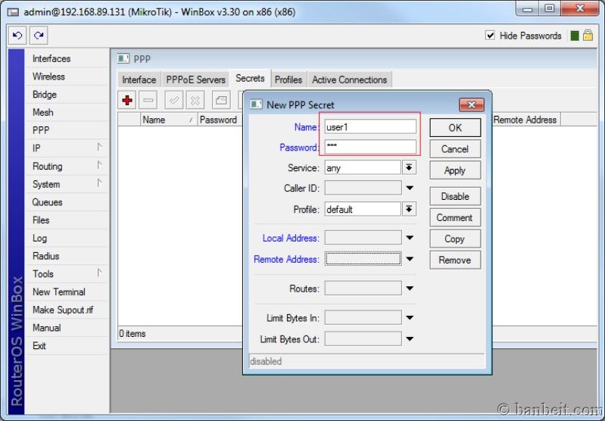The height and width of the screenshot is (421, 605).
Task: Click the New PPP Secret dialog icon
Action: (x=256, y=104)
